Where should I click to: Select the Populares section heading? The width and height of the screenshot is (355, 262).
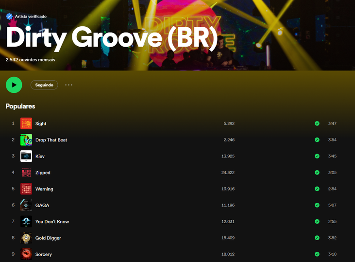pyautogui.click(x=20, y=106)
